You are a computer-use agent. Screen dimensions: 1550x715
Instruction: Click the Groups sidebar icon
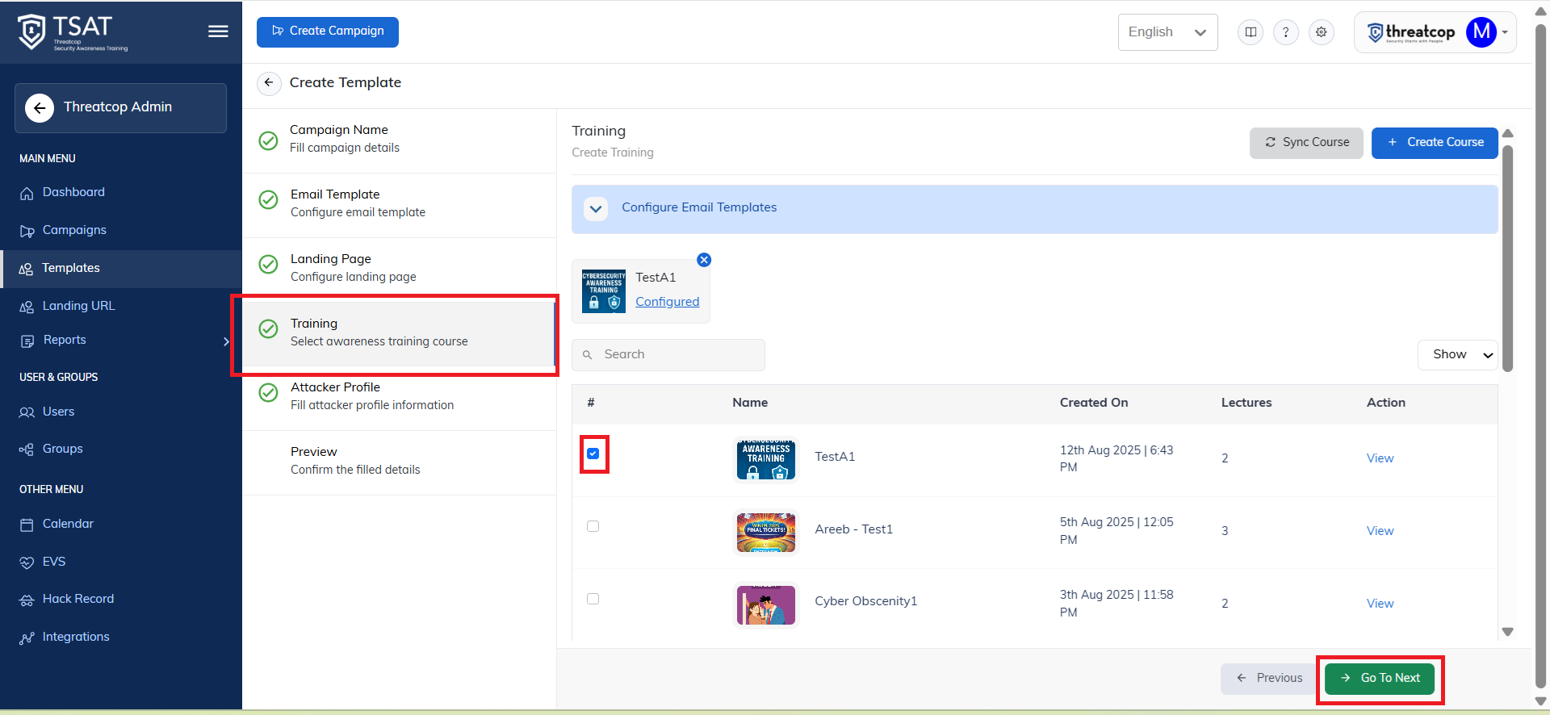(x=27, y=449)
